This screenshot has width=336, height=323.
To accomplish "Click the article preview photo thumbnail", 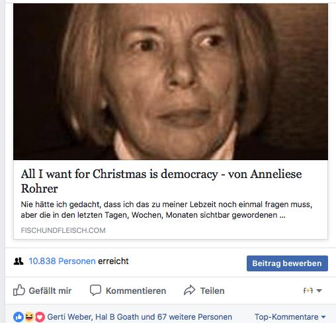I will pyautogui.click(x=171, y=81).
